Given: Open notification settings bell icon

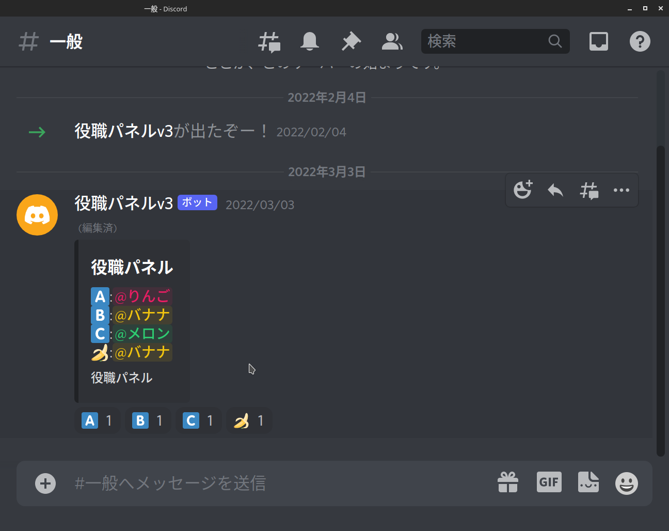Looking at the screenshot, I should [x=310, y=41].
